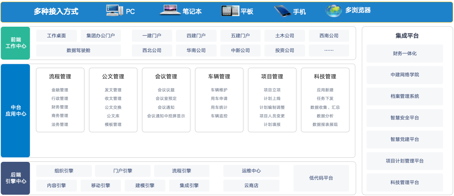Screen dimensions: 454x196
Task: Choose the 西北公司 entry
Action: 152,50
